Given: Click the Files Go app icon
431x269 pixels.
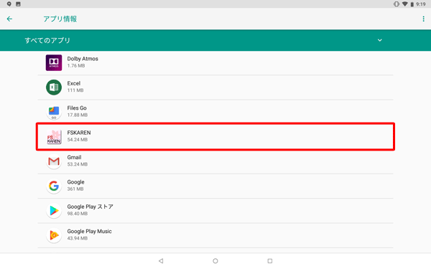Looking at the screenshot, I should pyautogui.click(x=54, y=112).
